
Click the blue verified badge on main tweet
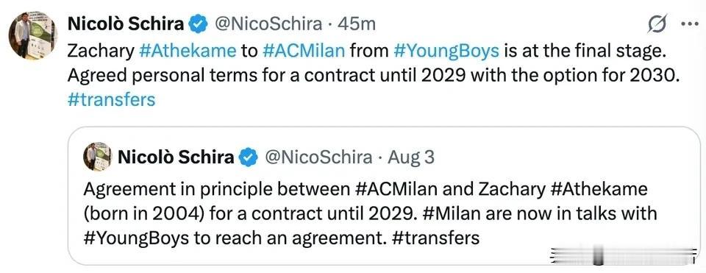tap(198, 24)
